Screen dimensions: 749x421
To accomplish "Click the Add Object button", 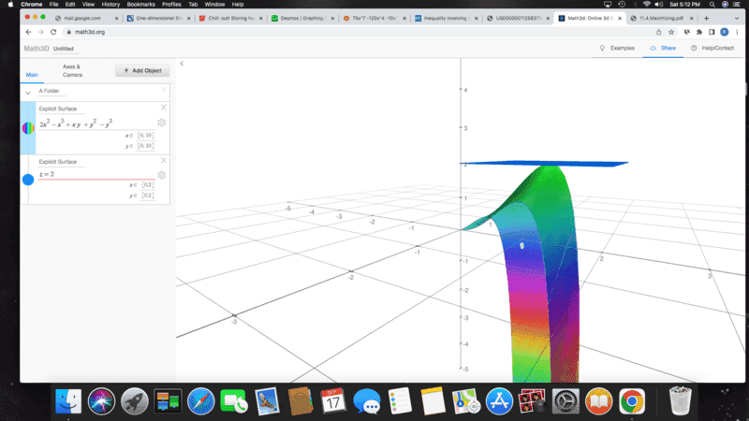I will point(142,70).
